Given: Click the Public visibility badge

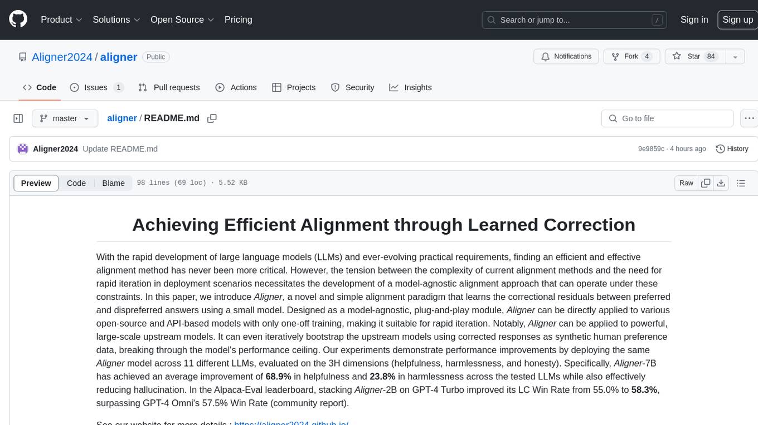Looking at the screenshot, I should pos(156,57).
